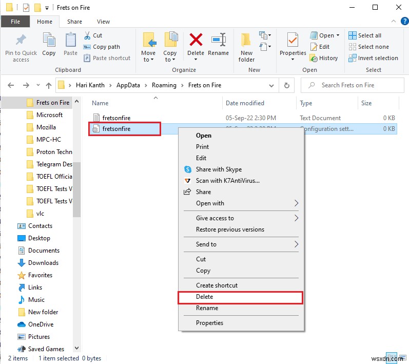Image resolution: width=409 pixels, height=364 pixels.
Task: Click Hari Kanth in the breadcrumb path
Action: tap(90, 85)
